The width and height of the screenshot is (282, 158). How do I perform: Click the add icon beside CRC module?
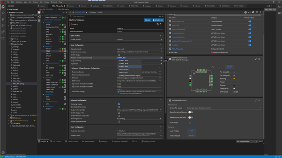tap(65, 104)
